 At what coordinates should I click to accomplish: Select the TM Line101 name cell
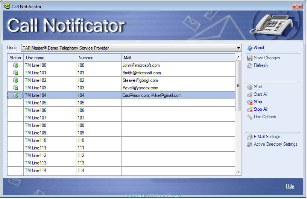point(50,73)
